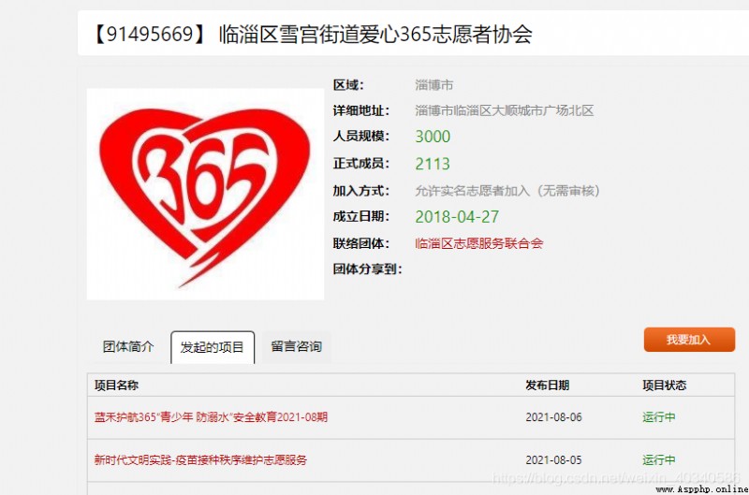This screenshot has width=749, height=495.
Task: Click the 人员规模 value 3000
Action: click(x=433, y=137)
